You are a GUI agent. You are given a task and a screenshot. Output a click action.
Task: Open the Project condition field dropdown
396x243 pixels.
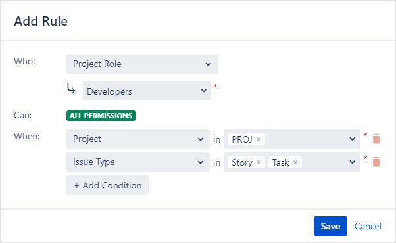(x=138, y=139)
